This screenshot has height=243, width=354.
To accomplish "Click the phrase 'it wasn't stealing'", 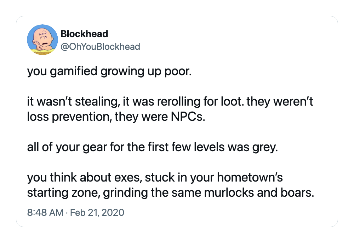I will tap(73, 102).
